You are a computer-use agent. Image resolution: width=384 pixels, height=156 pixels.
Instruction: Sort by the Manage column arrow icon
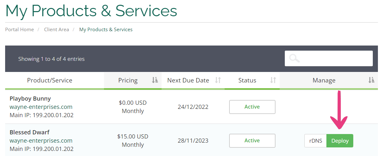[371, 80]
